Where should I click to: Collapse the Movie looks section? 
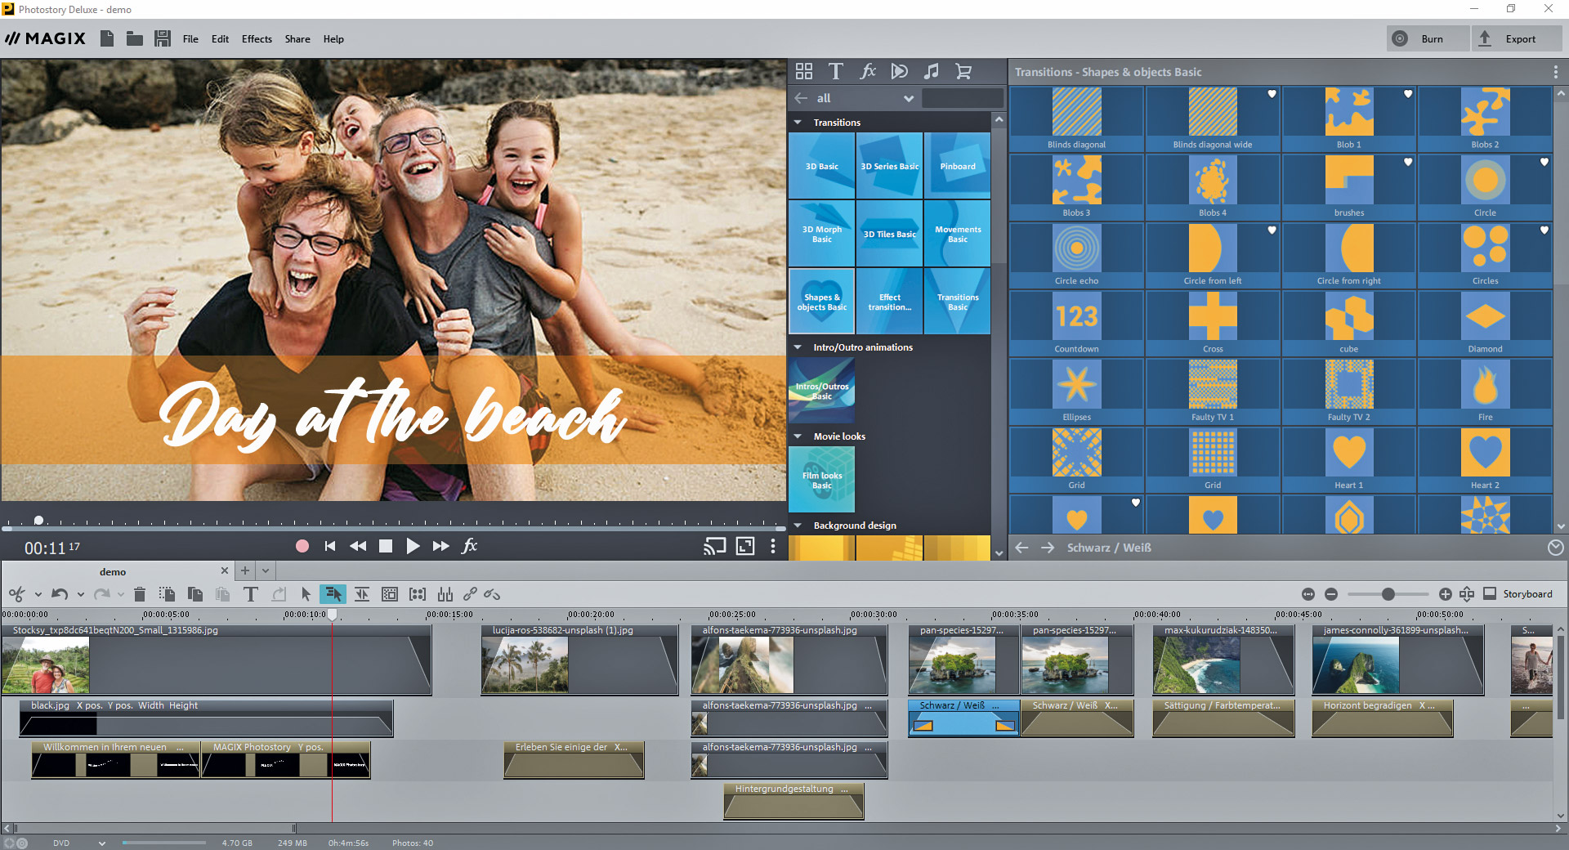coord(798,436)
